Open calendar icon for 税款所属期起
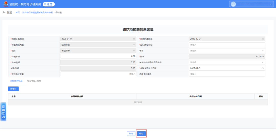Screen dimensions: 276x138 (x=134, y=39)
